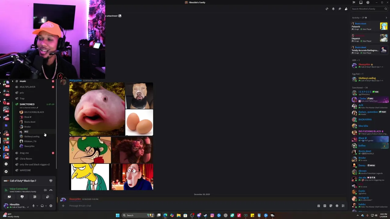
Task: Join the Trap voice channel
Action: point(34,99)
